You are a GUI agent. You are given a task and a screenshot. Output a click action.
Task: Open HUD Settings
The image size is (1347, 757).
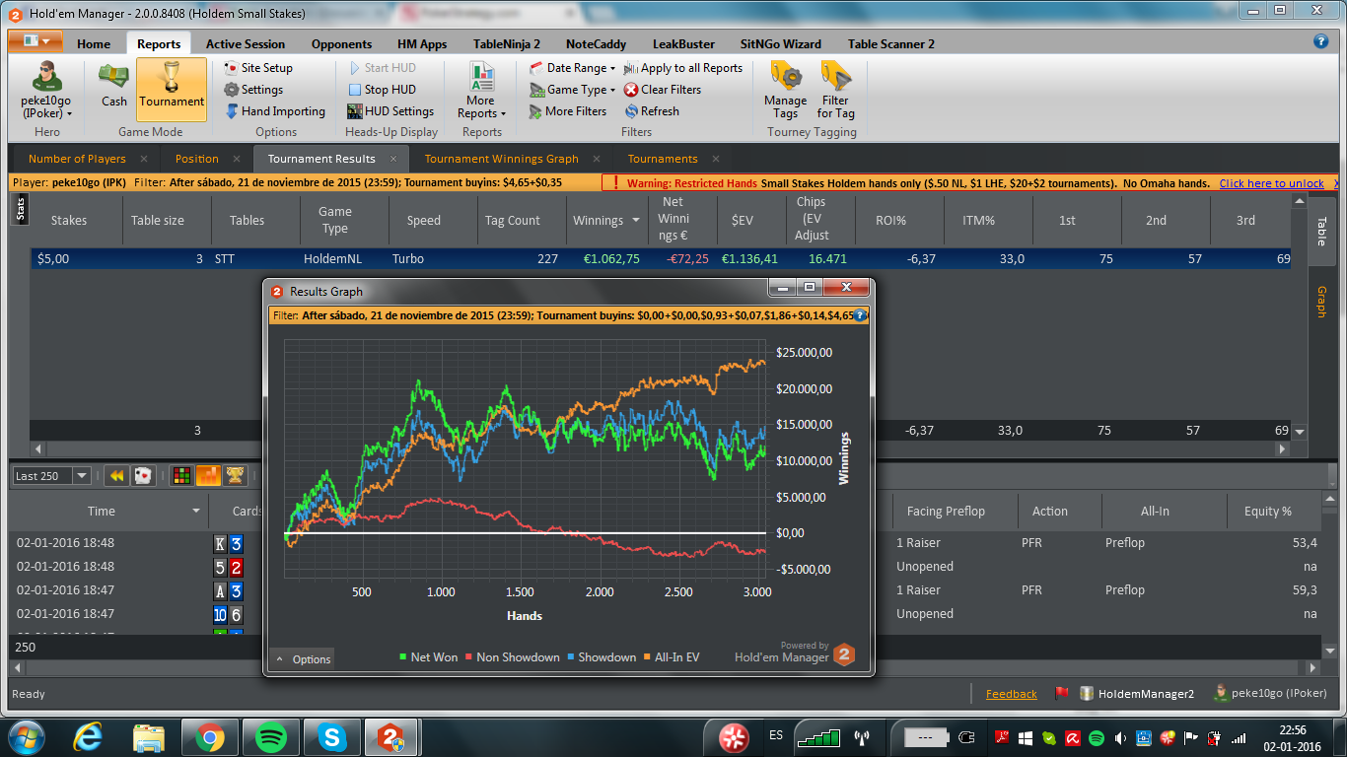pyautogui.click(x=390, y=111)
